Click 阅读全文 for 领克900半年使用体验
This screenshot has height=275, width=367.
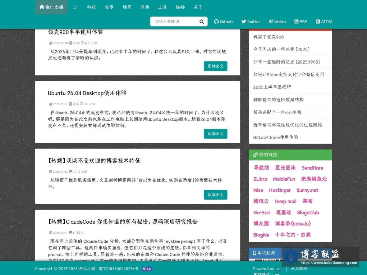(x=216, y=66)
